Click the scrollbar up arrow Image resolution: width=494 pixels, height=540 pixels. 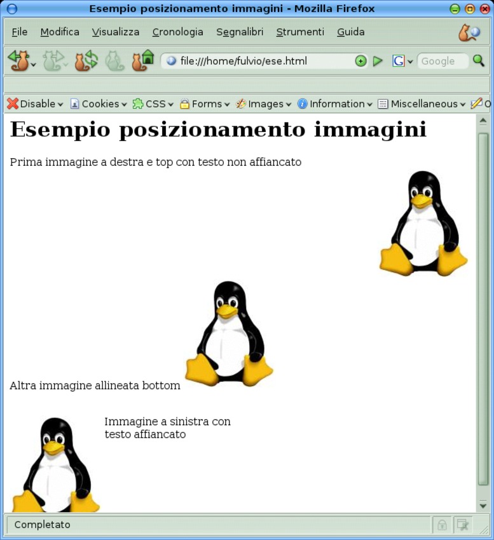[x=483, y=121]
